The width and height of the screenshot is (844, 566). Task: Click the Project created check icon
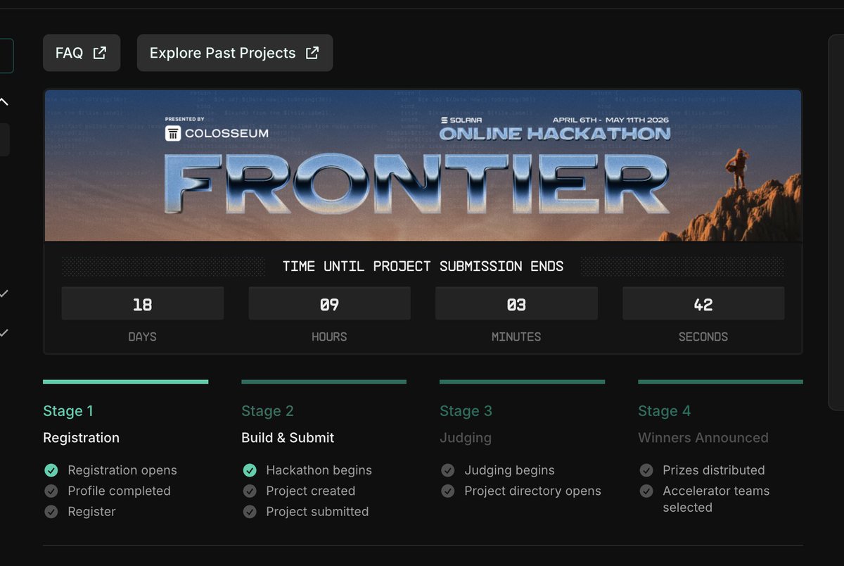250,491
